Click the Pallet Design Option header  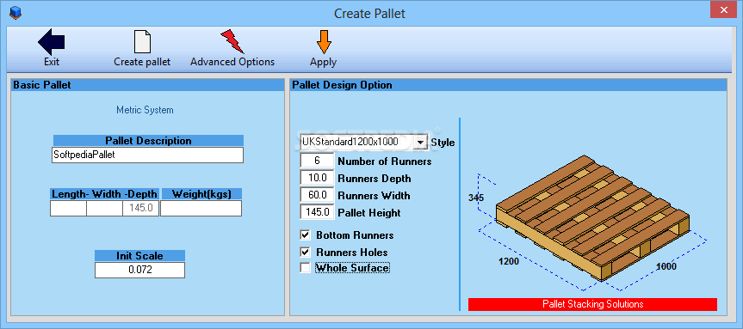(509, 85)
